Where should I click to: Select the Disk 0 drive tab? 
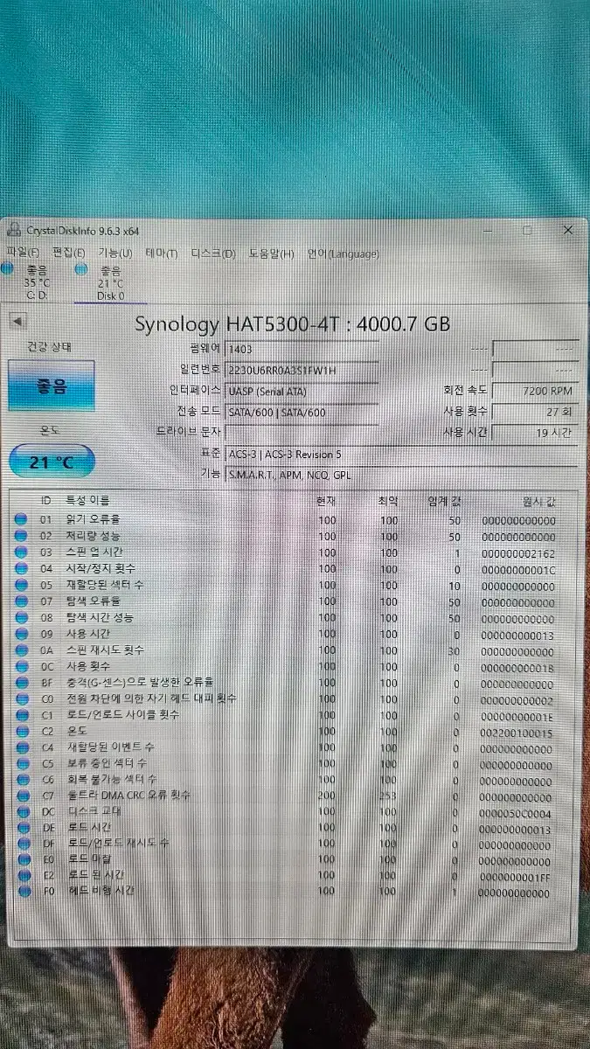tap(110, 282)
